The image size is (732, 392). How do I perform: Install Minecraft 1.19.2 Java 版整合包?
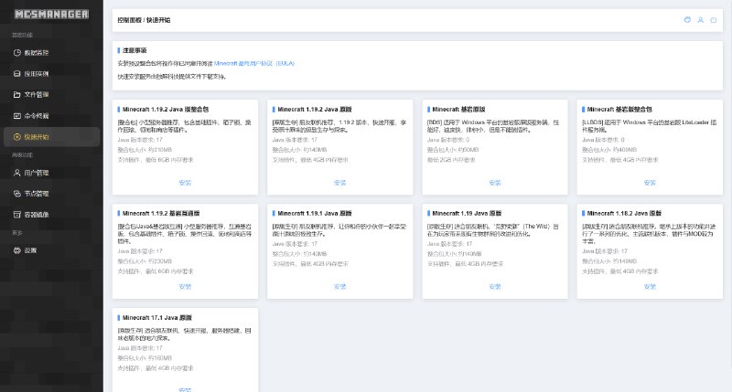click(x=186, y=183)
